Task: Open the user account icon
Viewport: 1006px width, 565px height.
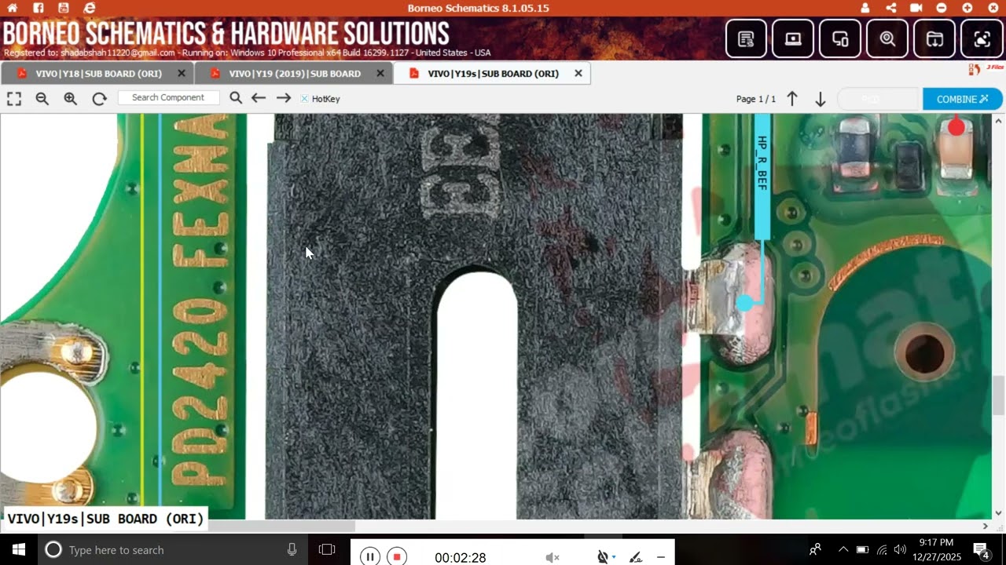Action: click(x=865, y=8)
